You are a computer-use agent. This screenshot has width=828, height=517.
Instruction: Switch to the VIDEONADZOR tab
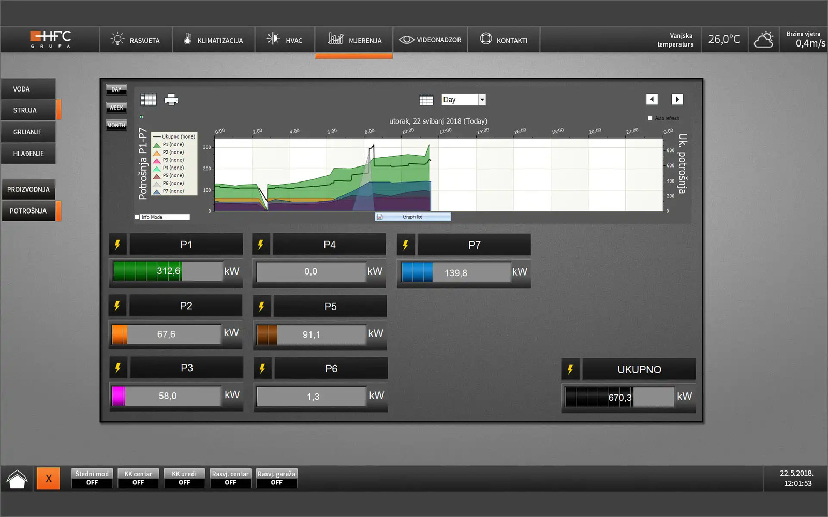tap(430, 40)
